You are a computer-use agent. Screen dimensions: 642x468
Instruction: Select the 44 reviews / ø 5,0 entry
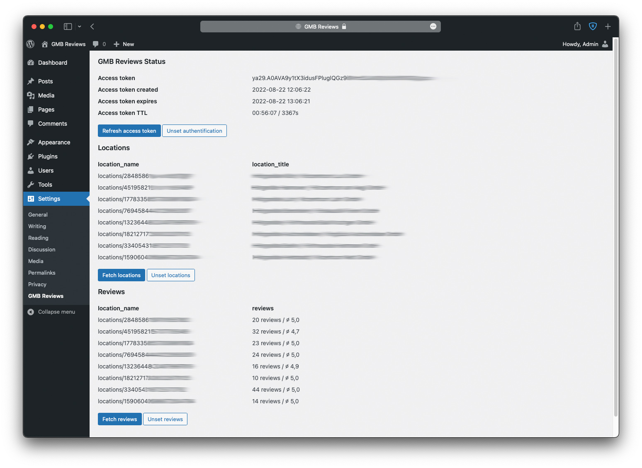[x=276, y=390]
